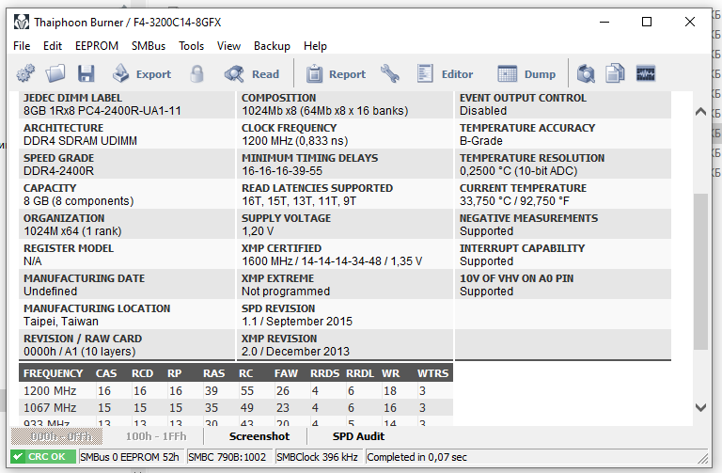Click the scroll up arrow
Screen dimensions: 722x473
click(x=700, y=112)
